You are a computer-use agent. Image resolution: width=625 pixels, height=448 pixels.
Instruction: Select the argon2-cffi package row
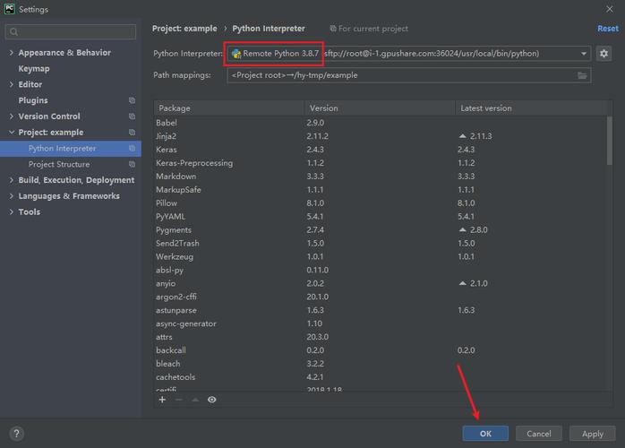click(x=380, y=297)
